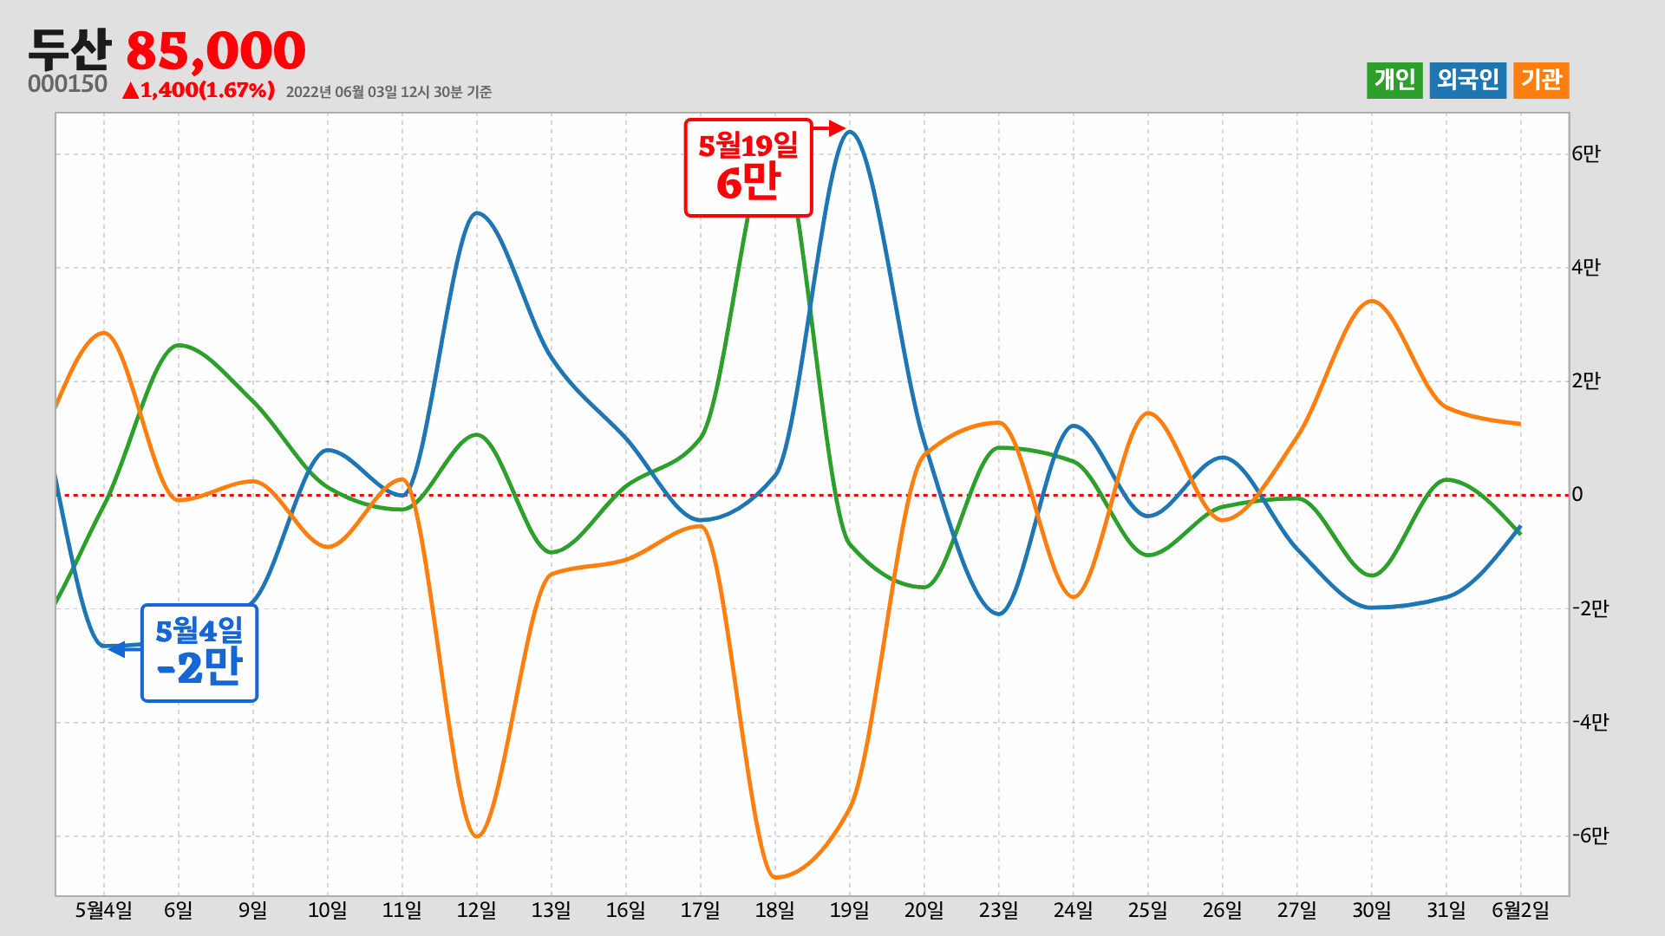The height and width of the screenshot is (936, 1665).
Task: Click the 5월4일 -2만 annotation box
Action: tap(199, 653)
